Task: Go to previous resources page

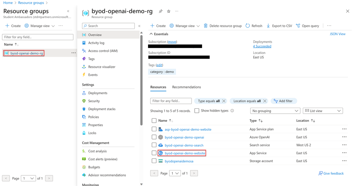Action: tap(154, 173)
